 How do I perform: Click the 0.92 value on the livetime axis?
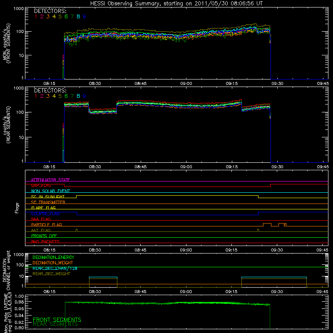click(19, 322)
